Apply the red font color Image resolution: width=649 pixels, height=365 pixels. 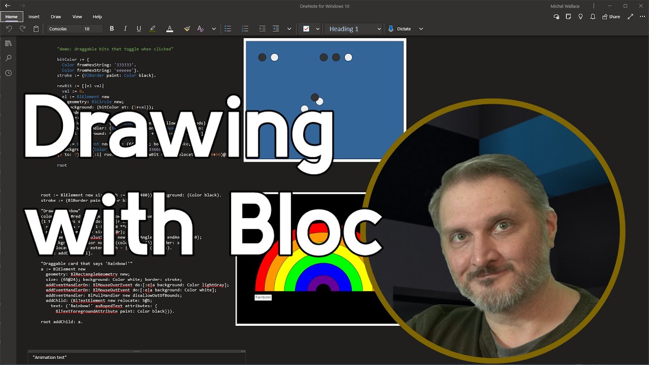(x=170, y=29)
